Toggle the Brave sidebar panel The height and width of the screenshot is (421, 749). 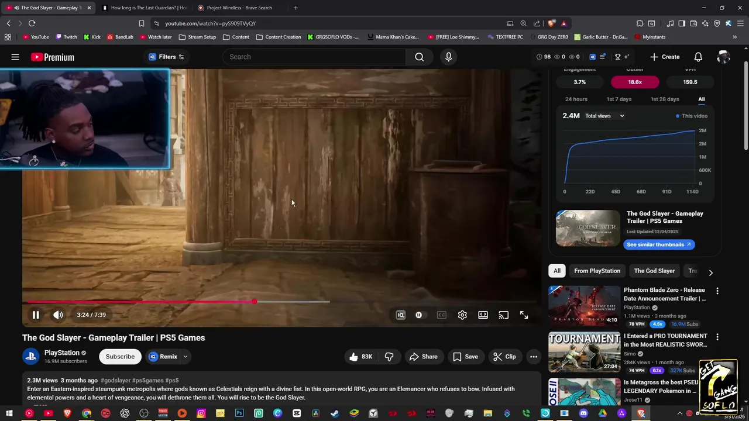pos(682,23)
